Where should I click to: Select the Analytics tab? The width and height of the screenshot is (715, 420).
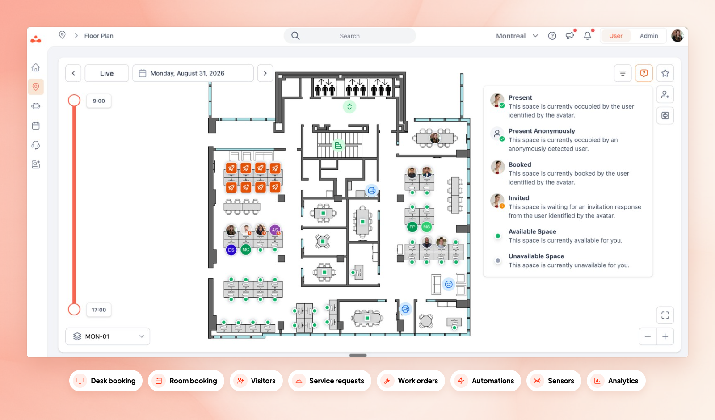point(616,381)
